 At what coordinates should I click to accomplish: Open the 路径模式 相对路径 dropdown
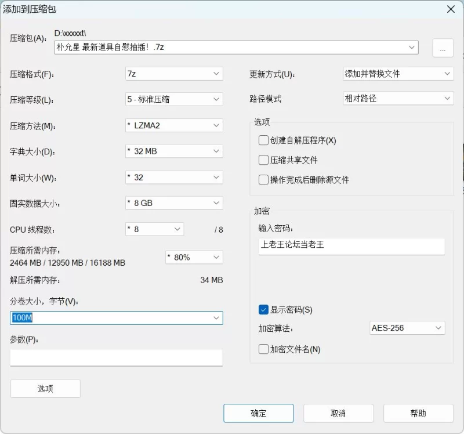point(397,99)
